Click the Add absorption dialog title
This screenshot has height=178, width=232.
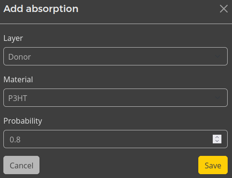point(41,9)
